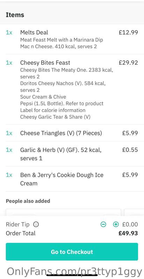
Task: Tap the £49.93 order total amount
Action: pyautogui.click(x=128, y=233)
